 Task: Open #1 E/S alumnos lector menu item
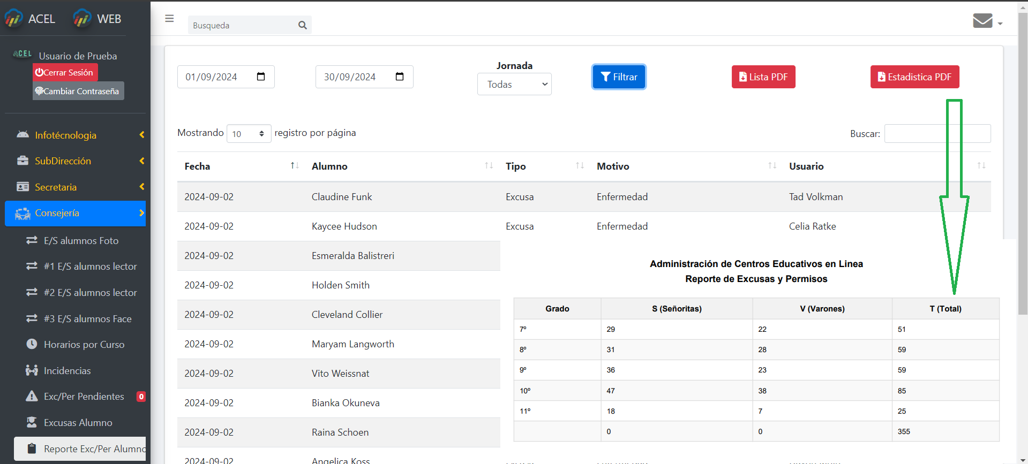(80, 267)
